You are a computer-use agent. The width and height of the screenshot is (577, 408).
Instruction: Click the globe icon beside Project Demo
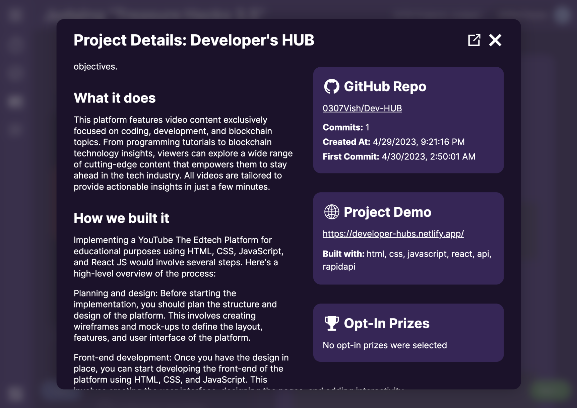coord(331,212)
